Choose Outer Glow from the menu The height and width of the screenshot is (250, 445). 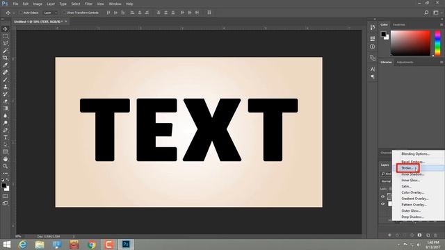tap(419, 210)
